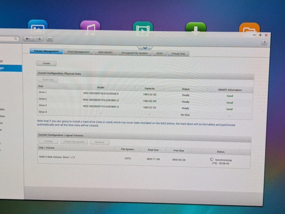Click the Capacity column header
285x214 pixels.
150,88
